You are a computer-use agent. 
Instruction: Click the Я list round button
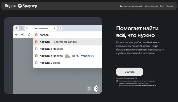point(89,88)
